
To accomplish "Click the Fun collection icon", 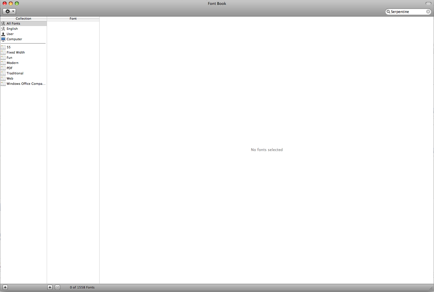I will click(x=3, y=58).
